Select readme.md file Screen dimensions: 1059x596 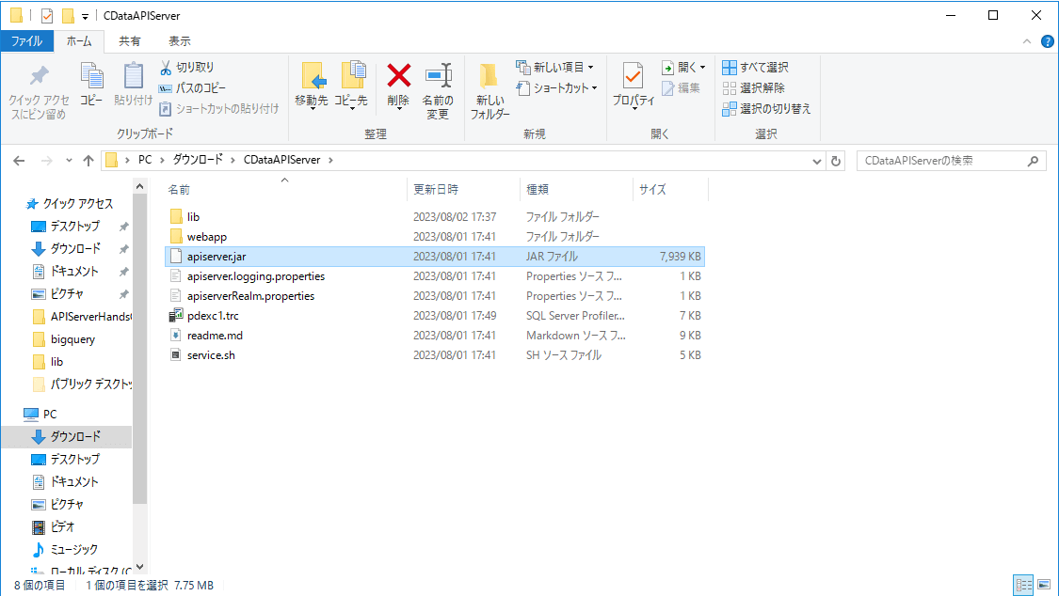pyautogui.click(x=435, y=335)
